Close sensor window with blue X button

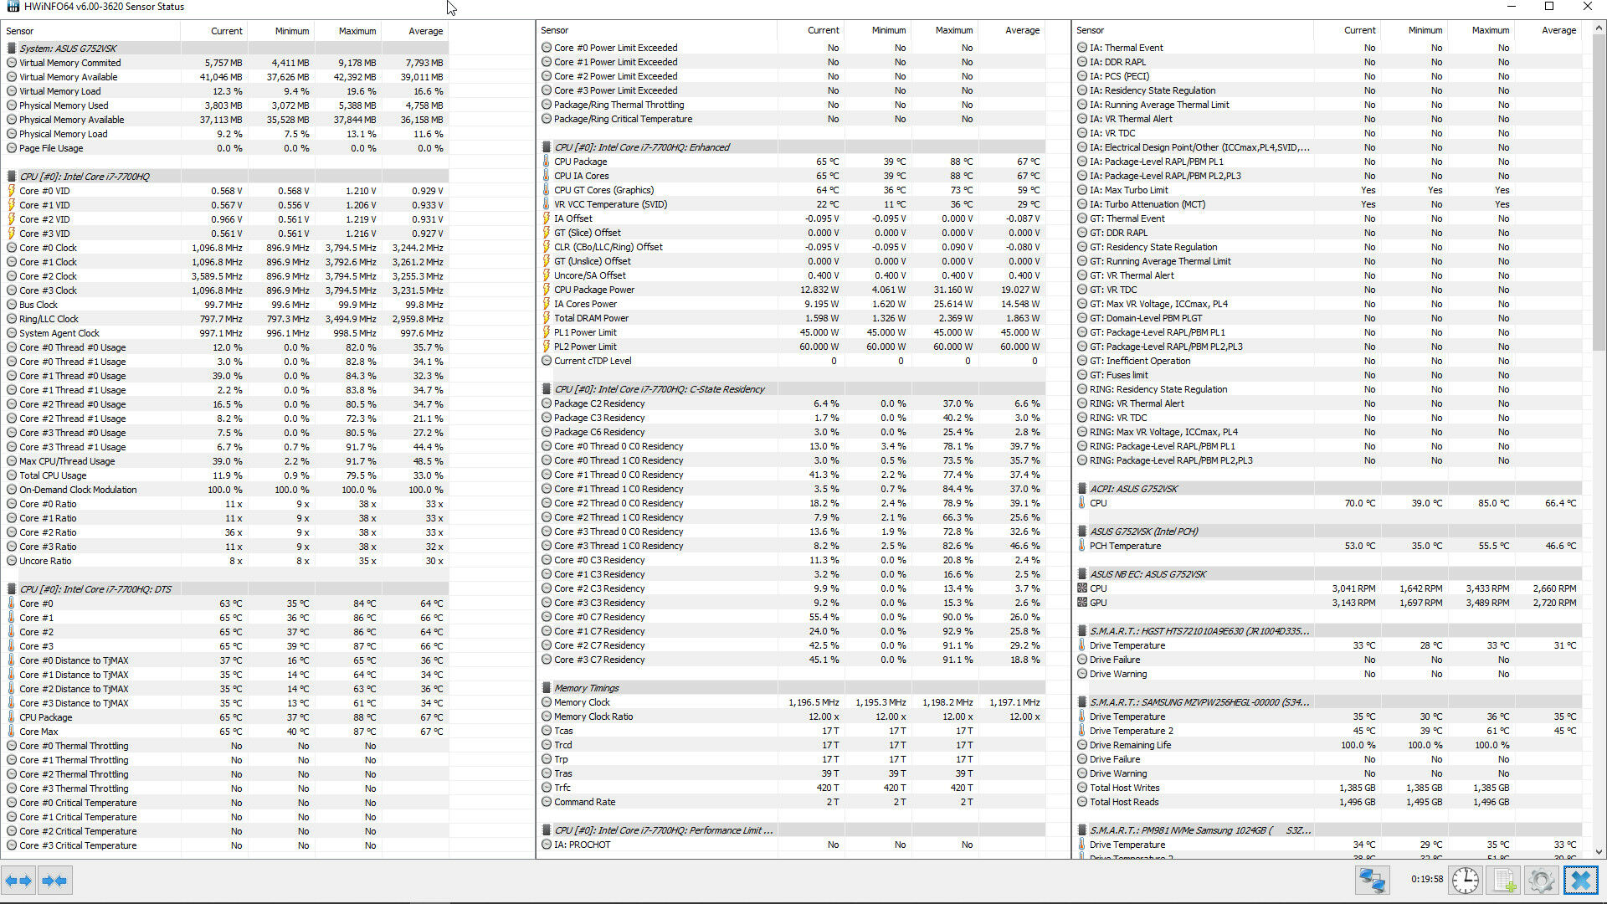click(1581, 881)
